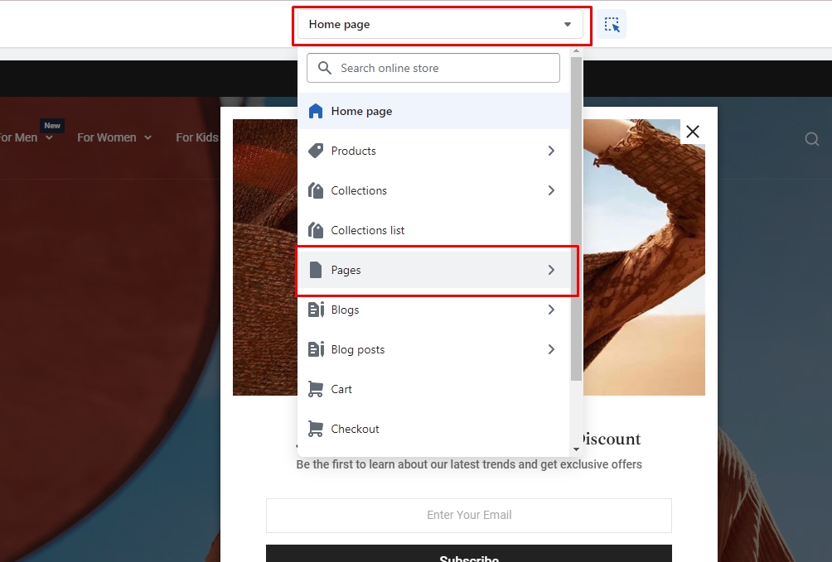
Task: Click the Cart icon in the dropdown list
Action: coord(316,389)
